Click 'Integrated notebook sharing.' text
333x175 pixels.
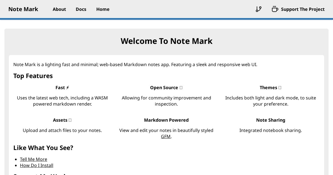[x=271, y=130]
